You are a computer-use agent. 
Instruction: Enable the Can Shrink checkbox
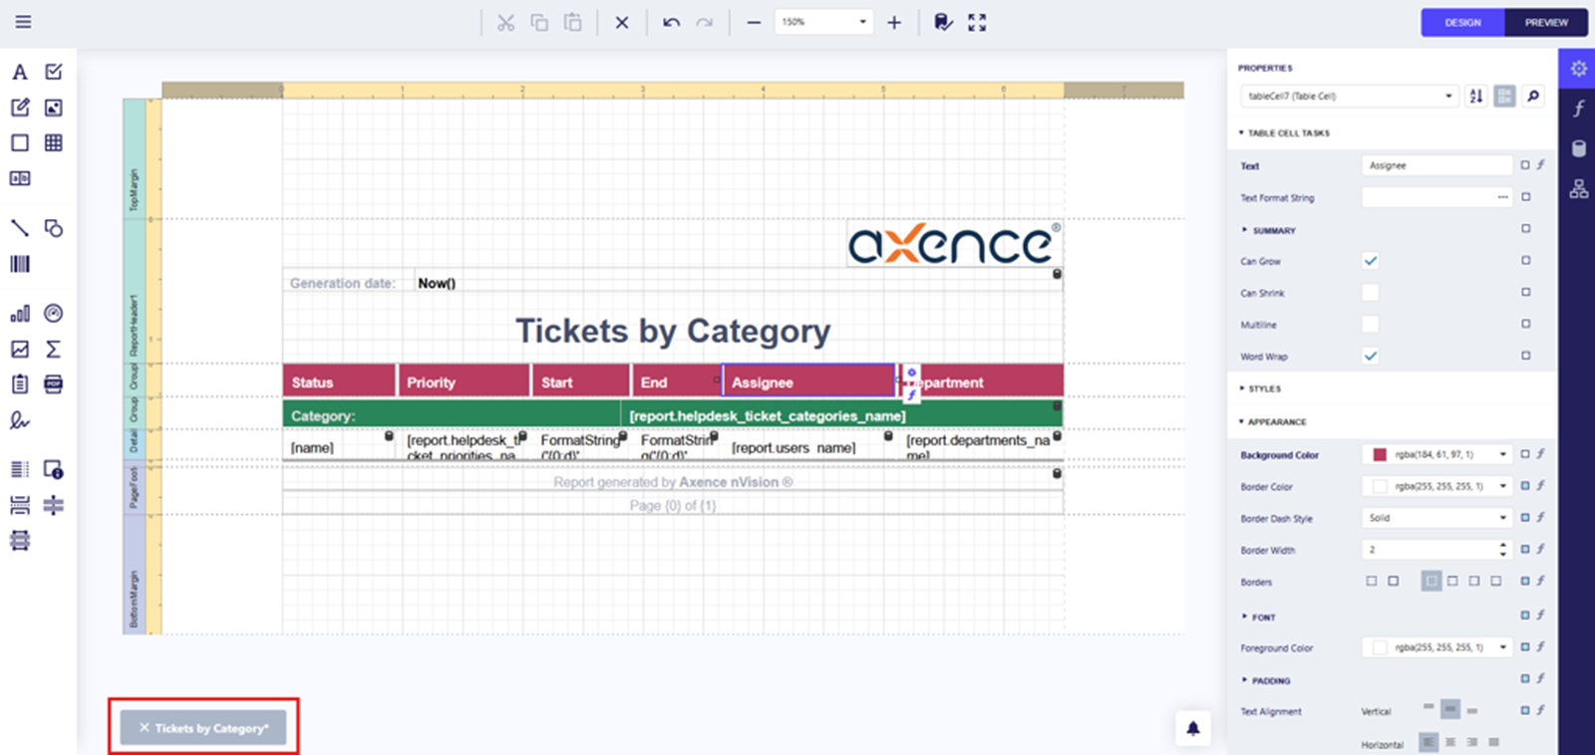[1371, 293]
